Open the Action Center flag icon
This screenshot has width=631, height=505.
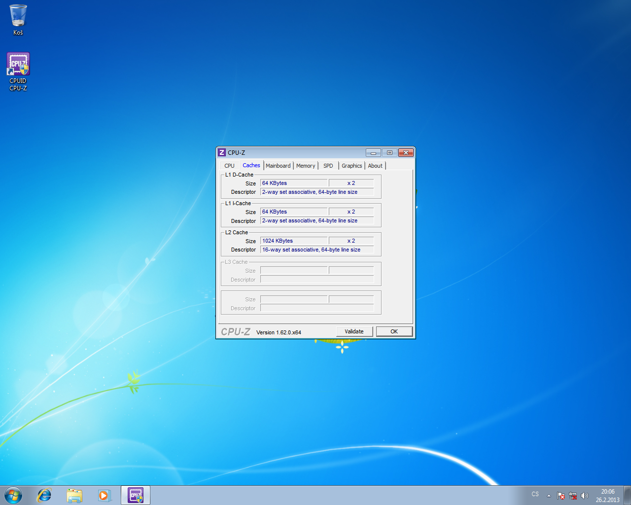[561, 496]
